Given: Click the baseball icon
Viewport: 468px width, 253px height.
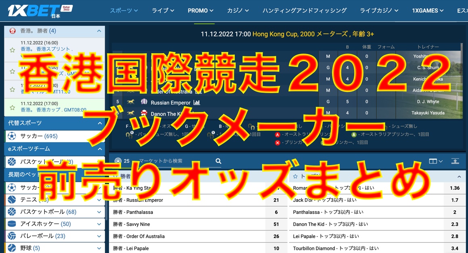Looking at the screenshot, I should 12,248.
